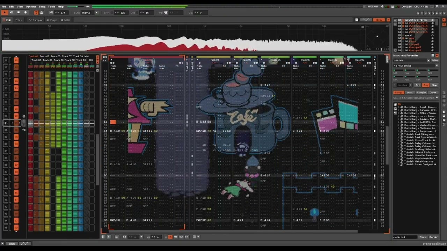The width and height of the screenshot is (447, 251).
Task: Open the VST: M1 instrument dropdown
Action: [x=412, y=61]
